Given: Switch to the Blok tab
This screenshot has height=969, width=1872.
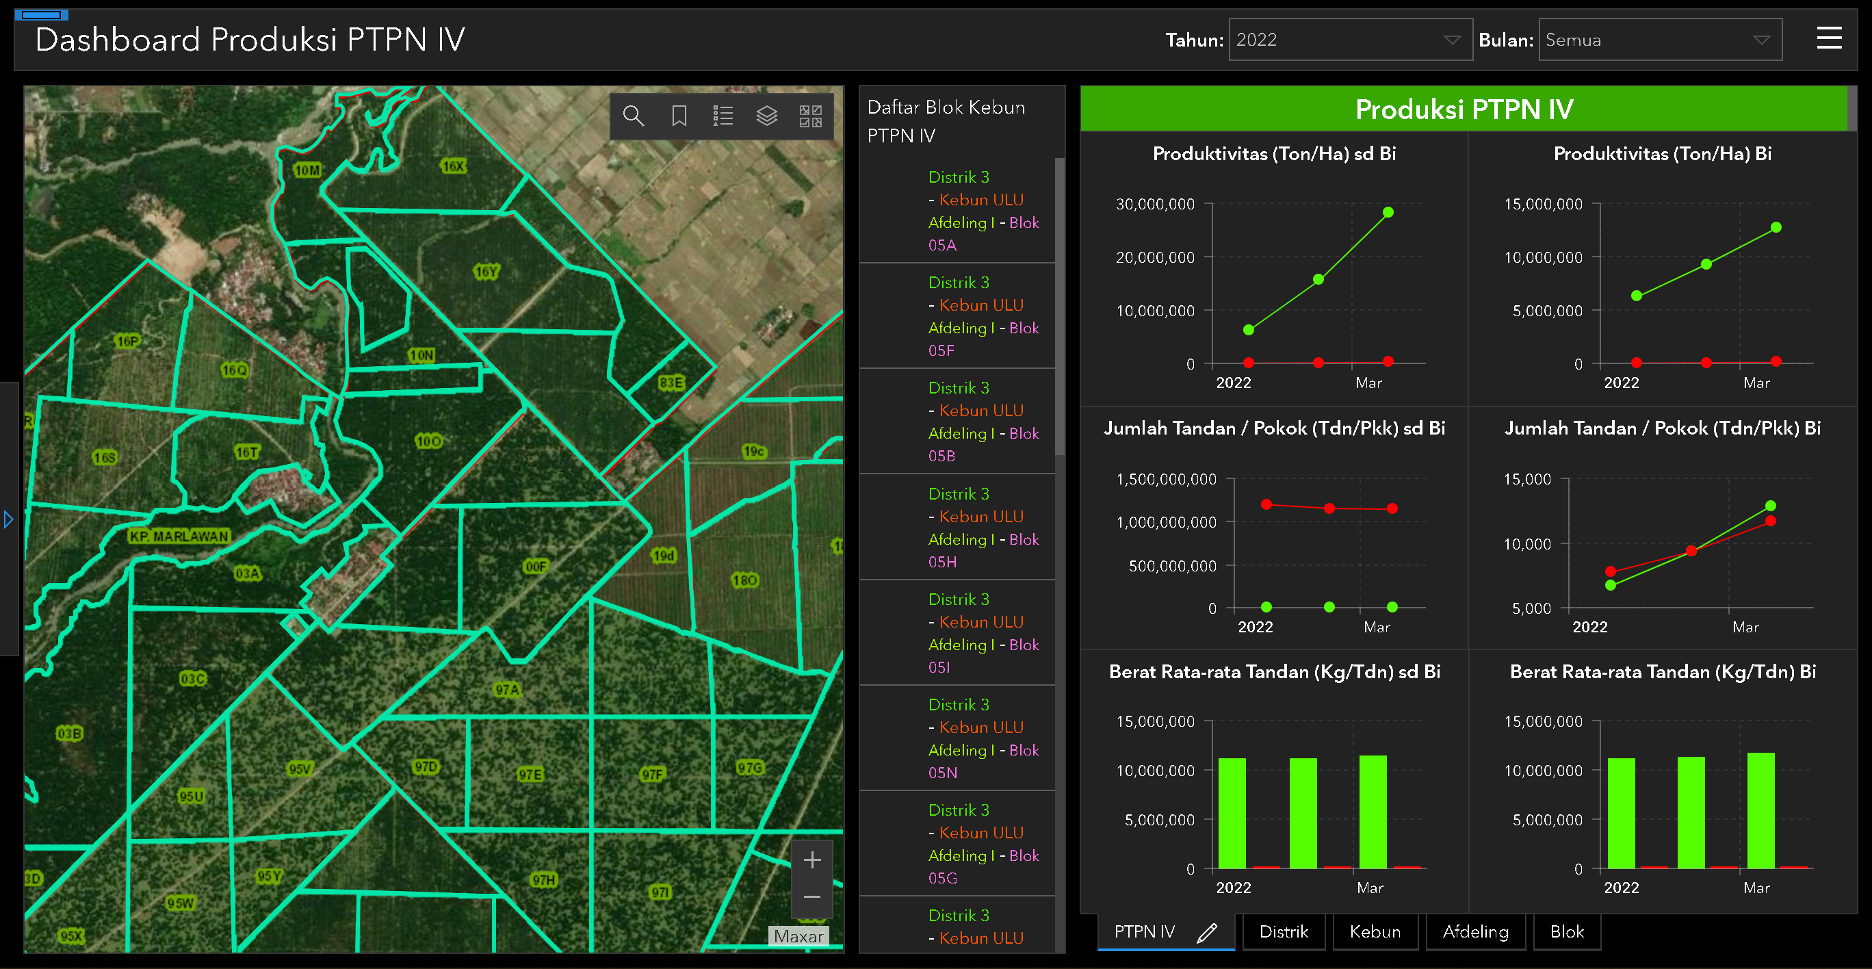Looking at the screenshot, I should click(x=1567, y=932).
